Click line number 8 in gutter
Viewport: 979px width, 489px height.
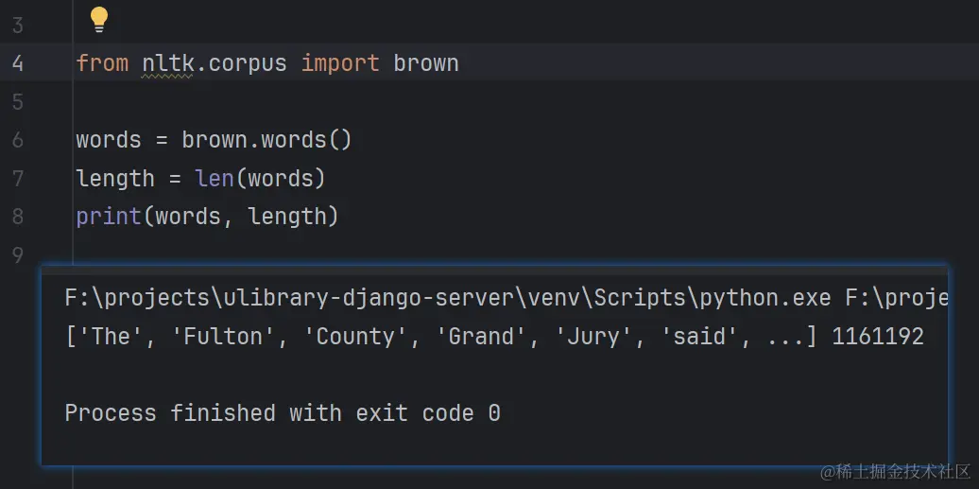(x=18, y=217)
